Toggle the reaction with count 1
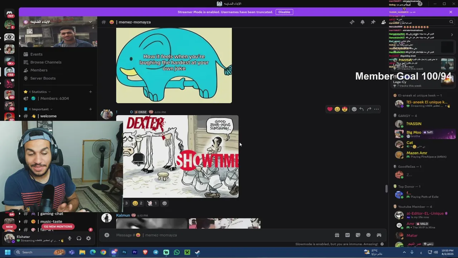The width and height of the screenshot is (458, 258). [x=152, y=203]
